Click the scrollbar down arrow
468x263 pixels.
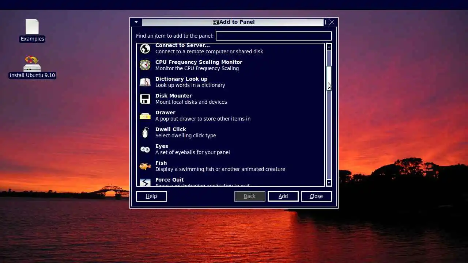point(329,183)
